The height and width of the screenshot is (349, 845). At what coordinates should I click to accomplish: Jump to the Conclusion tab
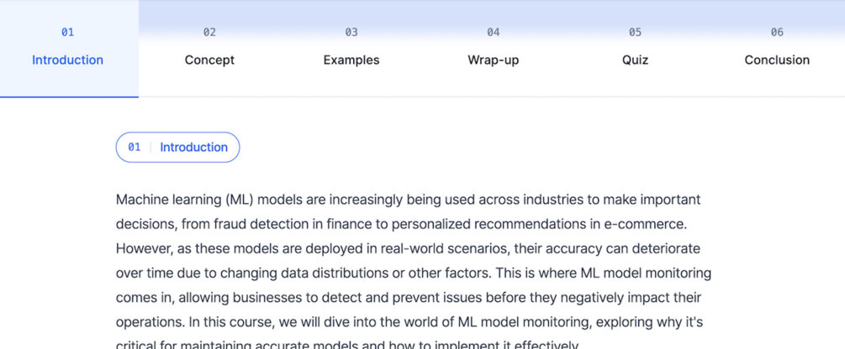pos(777,60)
